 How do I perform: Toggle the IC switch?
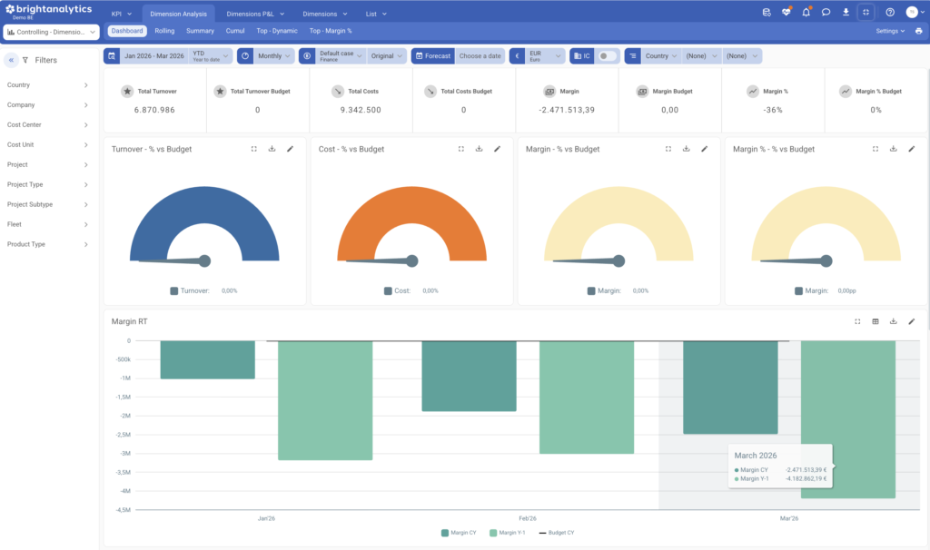click(x=608, y=55)
